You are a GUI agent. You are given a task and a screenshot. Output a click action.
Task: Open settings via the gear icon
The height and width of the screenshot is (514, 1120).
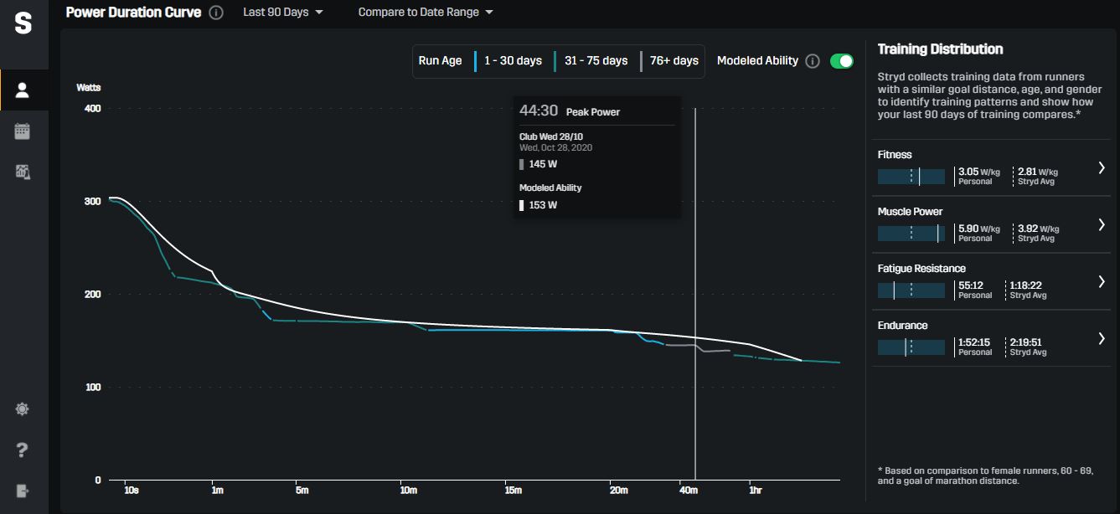pyautogui.click(x=23, y=409)
